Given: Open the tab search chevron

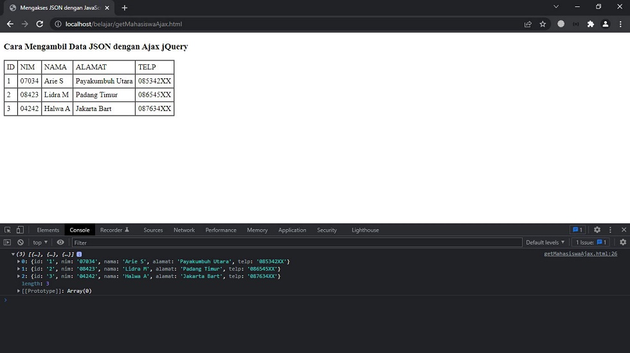Looking at the screenshot, I should [x=556, y=6].
